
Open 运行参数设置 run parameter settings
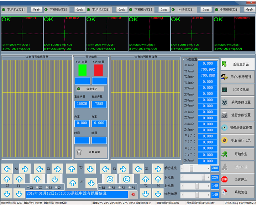pyautogui.click(x=237, y=115)
